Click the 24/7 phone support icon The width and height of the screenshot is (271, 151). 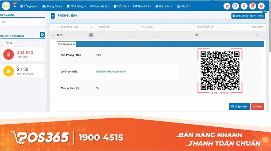point(15,6)
